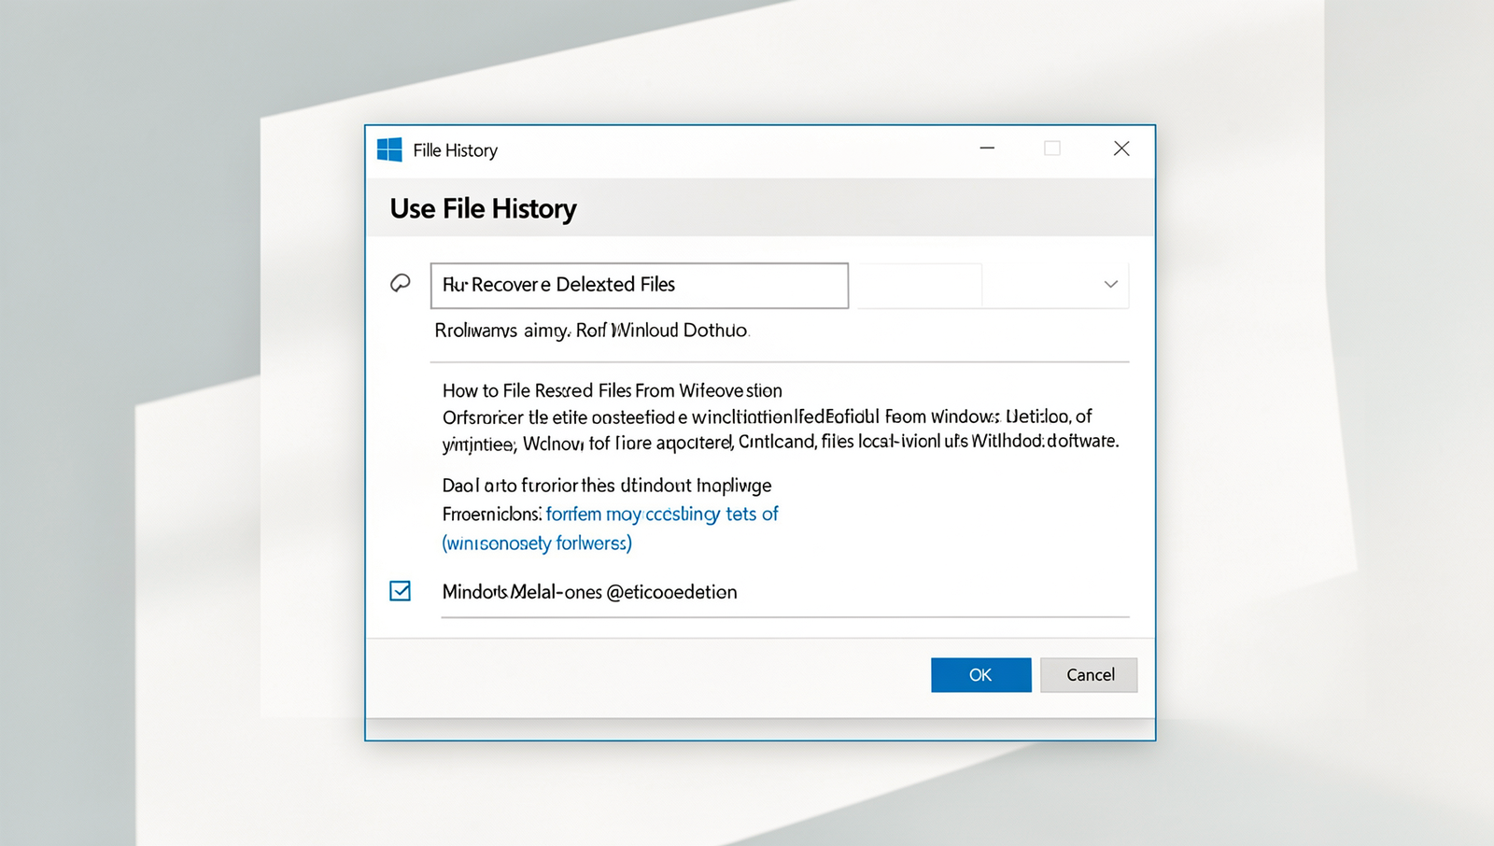Click the Windows logo icon in title bar
1494x846 pixels.
tap(389, 149)
